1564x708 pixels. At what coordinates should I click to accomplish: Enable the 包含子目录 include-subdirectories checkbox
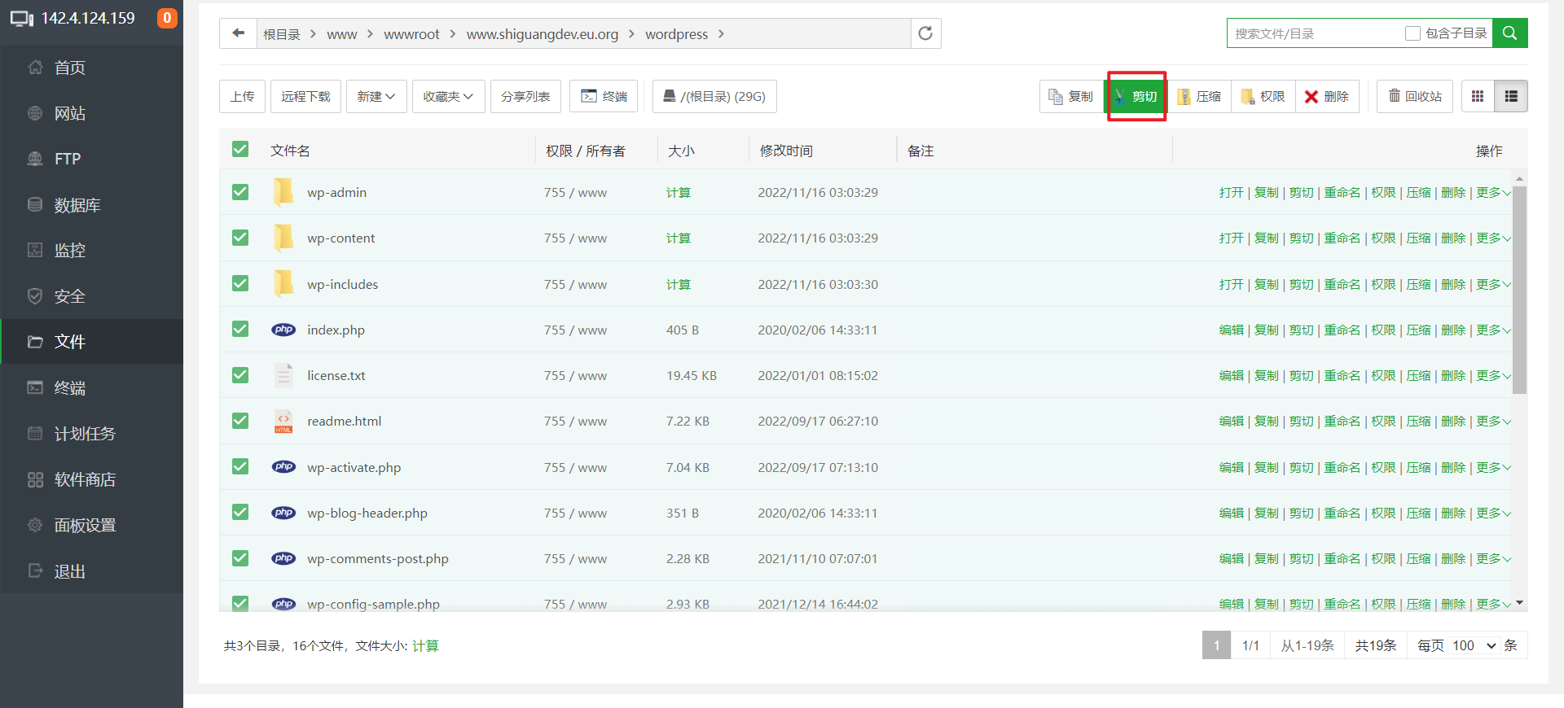(1413, 33)
